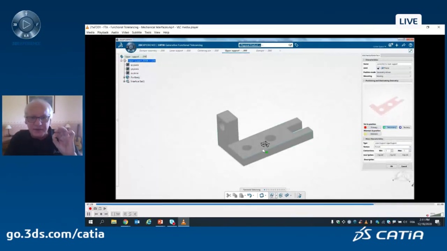Screen dimensions: 447x251
Task: Click the last document-export icon in action bar
Action: [x=299, y=195]
